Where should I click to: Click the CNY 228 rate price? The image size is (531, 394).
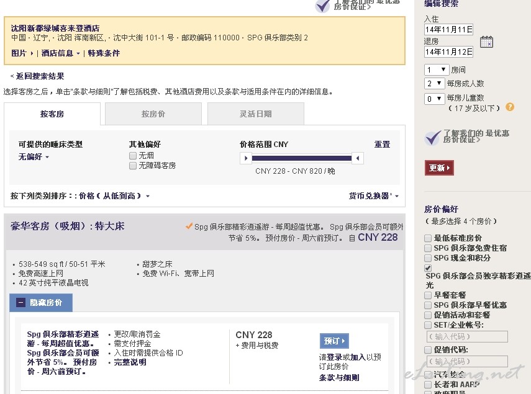pyautogui.click(x=253, y=335)
